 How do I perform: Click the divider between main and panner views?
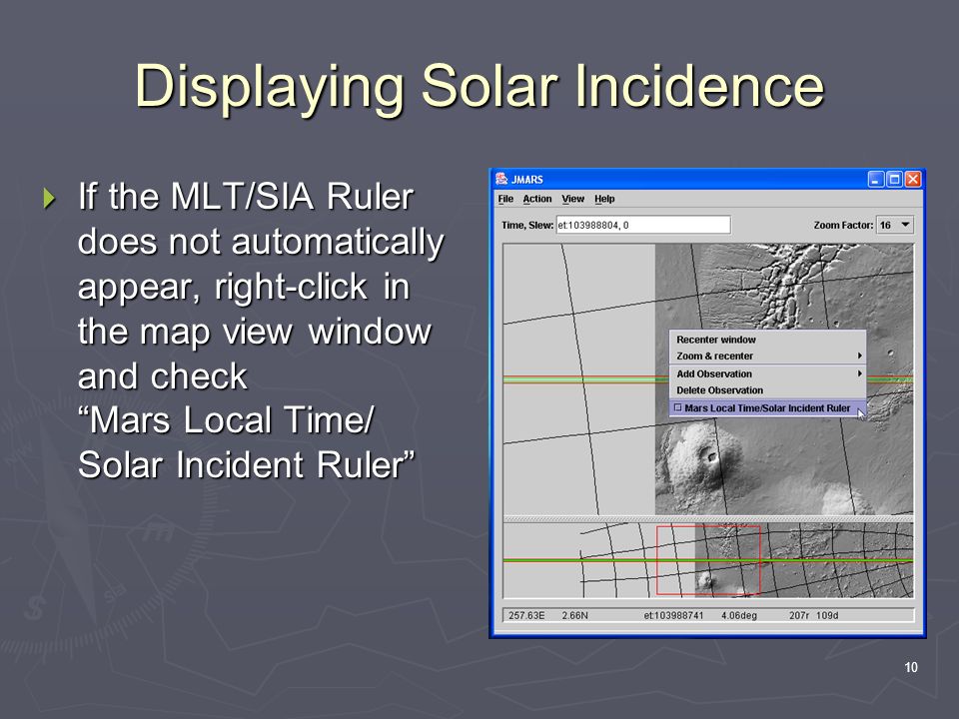tap(708, 518)
